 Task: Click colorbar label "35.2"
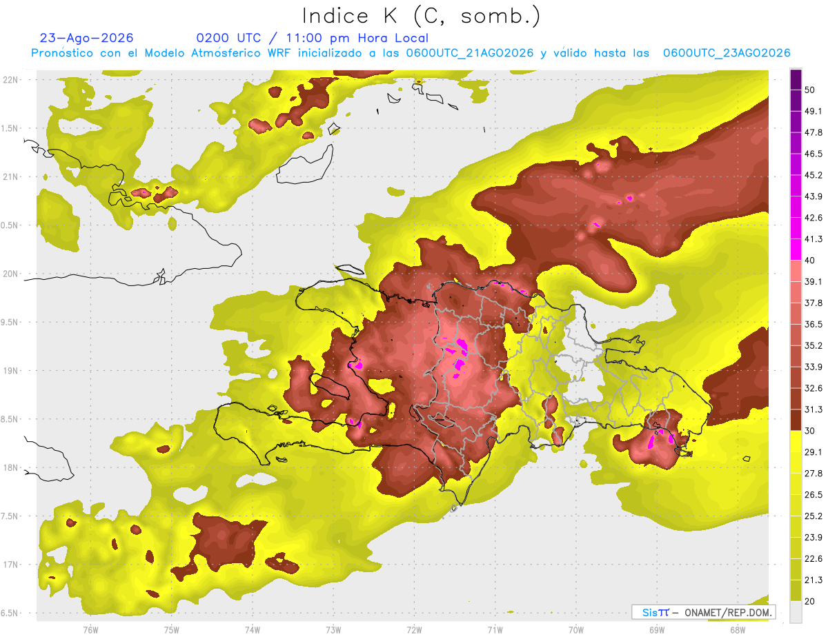pos(814,345)
